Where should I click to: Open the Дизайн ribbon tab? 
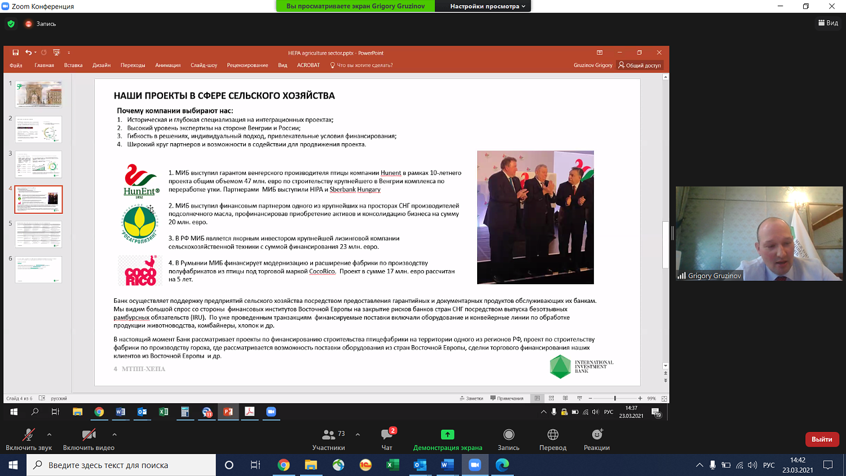pos(102,65)
